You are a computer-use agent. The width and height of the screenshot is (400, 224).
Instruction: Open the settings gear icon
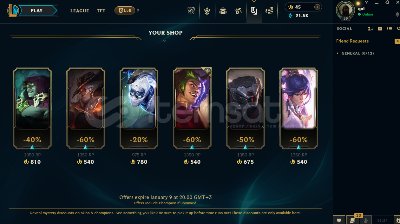387,3
